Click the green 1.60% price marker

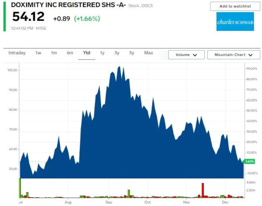coord(249,161)
